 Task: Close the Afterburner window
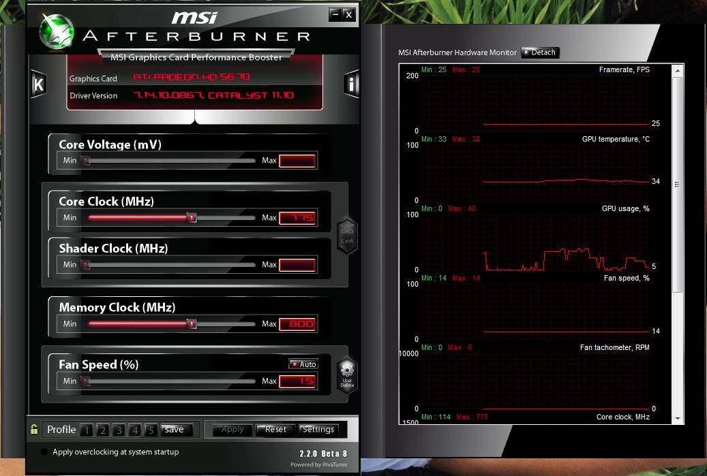tap(348, 15)
